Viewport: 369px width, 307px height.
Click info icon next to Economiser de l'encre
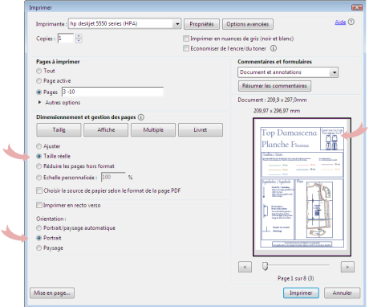274,48
